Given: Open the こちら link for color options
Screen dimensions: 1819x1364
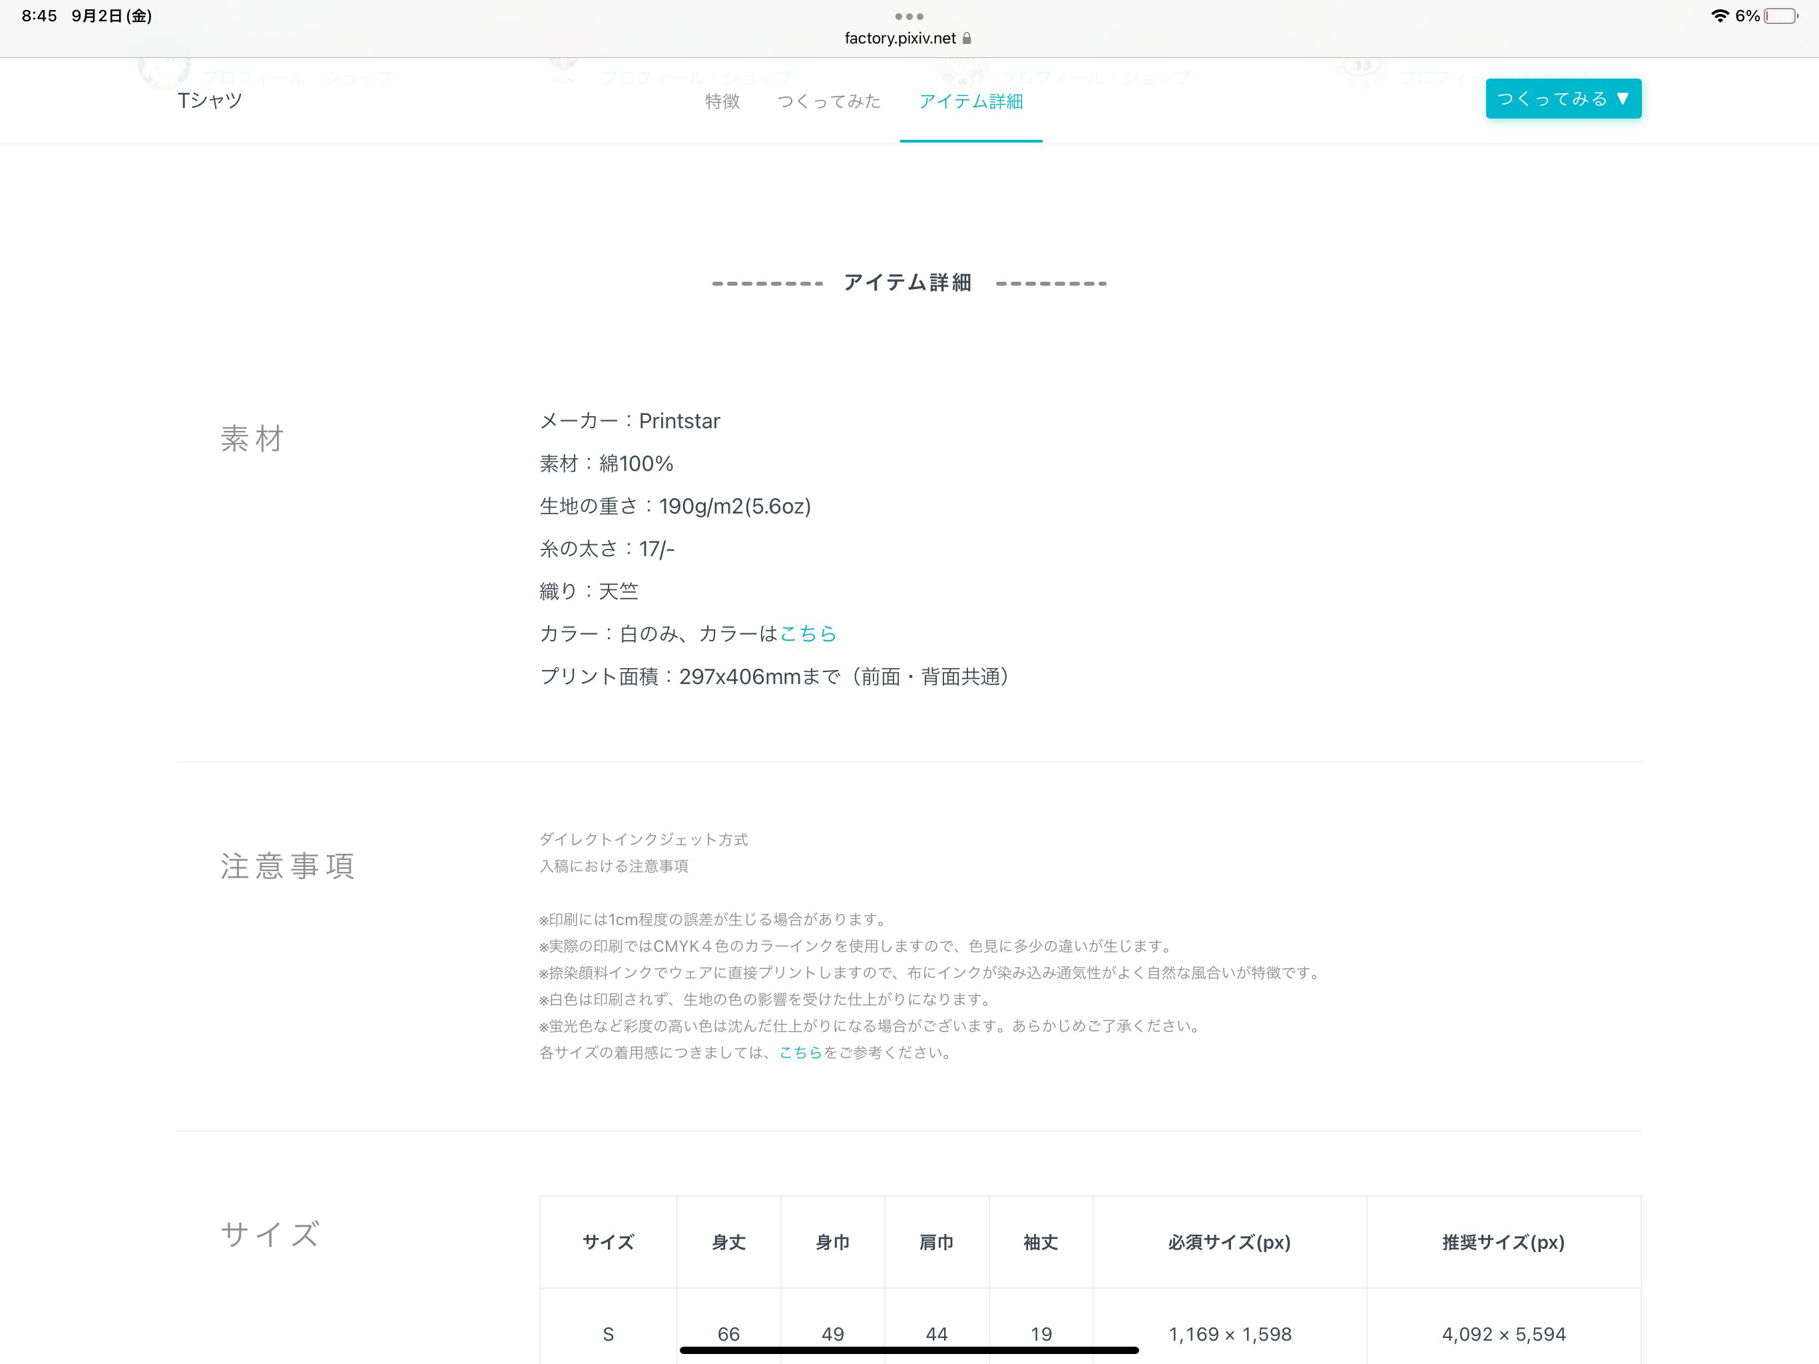Looking at the screenshot, I should click(808, 633).
